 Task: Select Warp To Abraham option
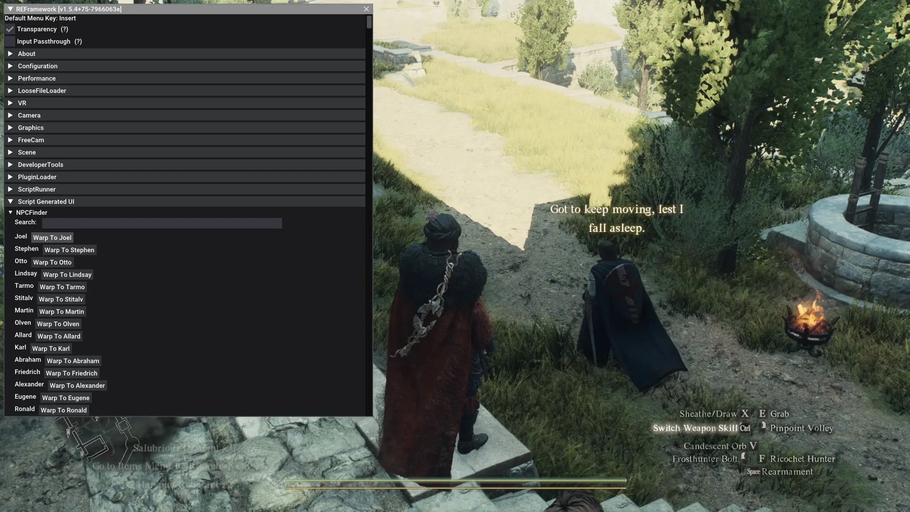tap(73, 361)
